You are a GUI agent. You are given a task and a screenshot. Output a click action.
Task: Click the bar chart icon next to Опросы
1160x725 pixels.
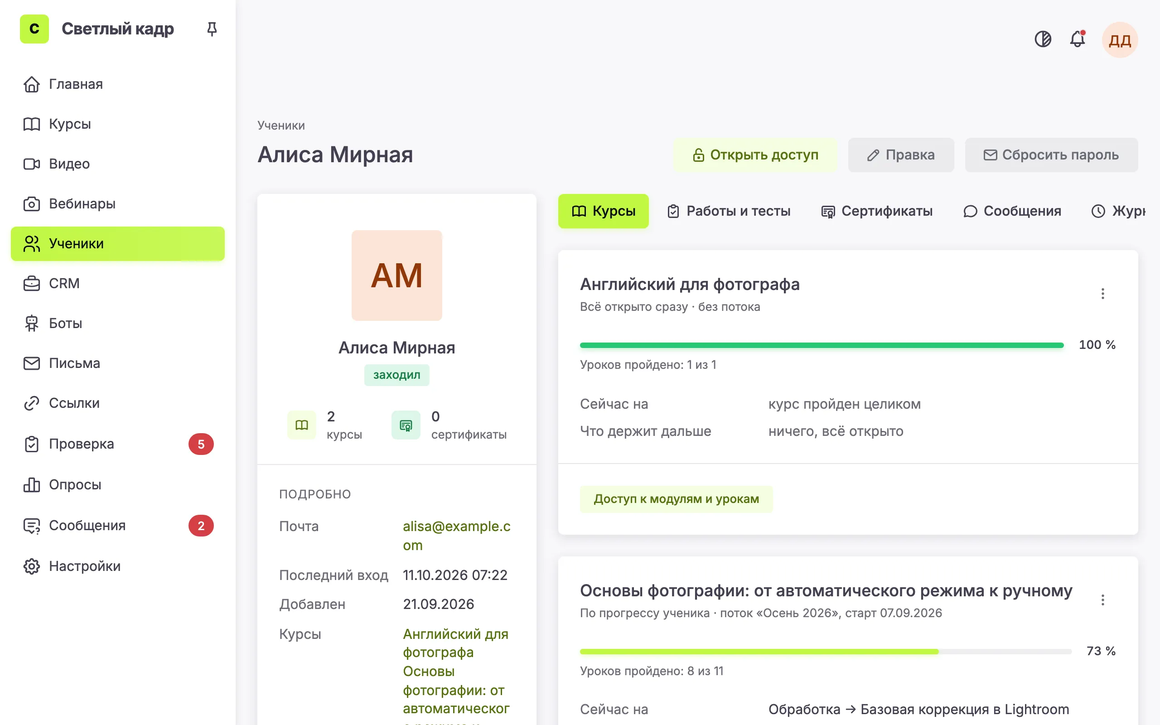(x=32, y=485)
